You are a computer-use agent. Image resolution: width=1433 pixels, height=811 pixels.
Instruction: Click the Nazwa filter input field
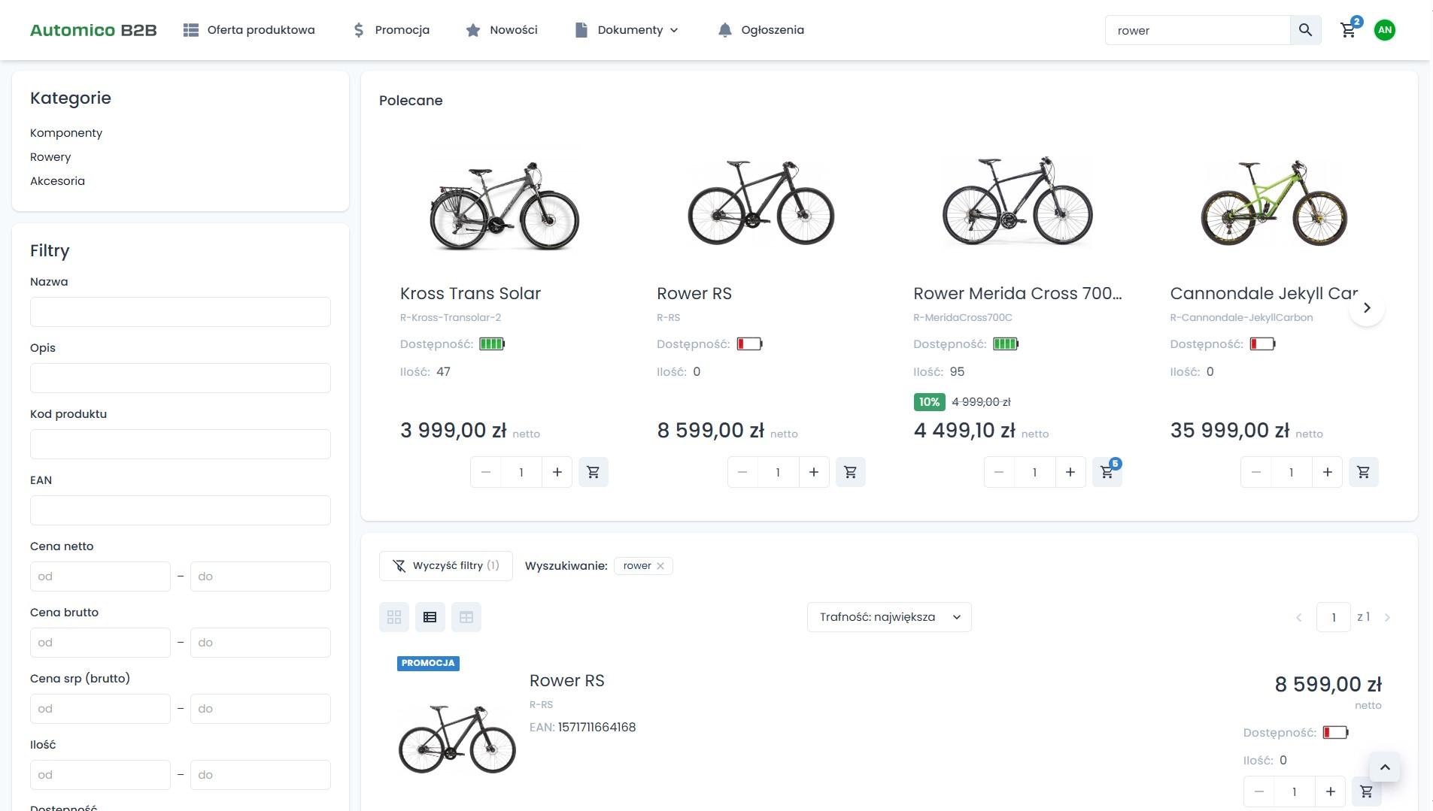pos(181,312)
